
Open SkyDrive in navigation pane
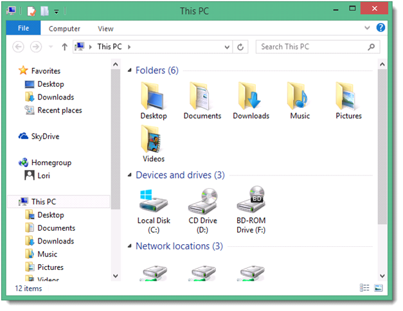pyautogui.click(x=39, y=136)
